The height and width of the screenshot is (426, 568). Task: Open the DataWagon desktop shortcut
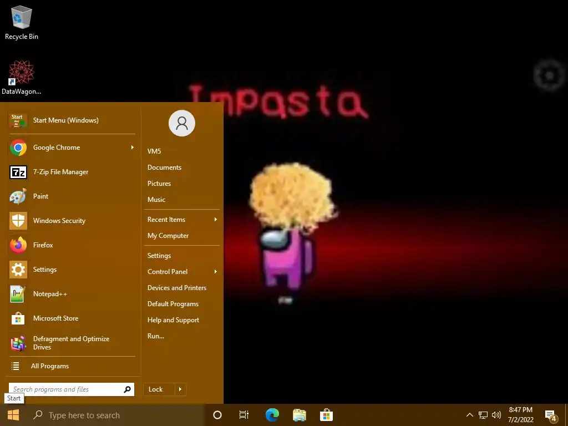pyautogui.click(x=22, y=78)
